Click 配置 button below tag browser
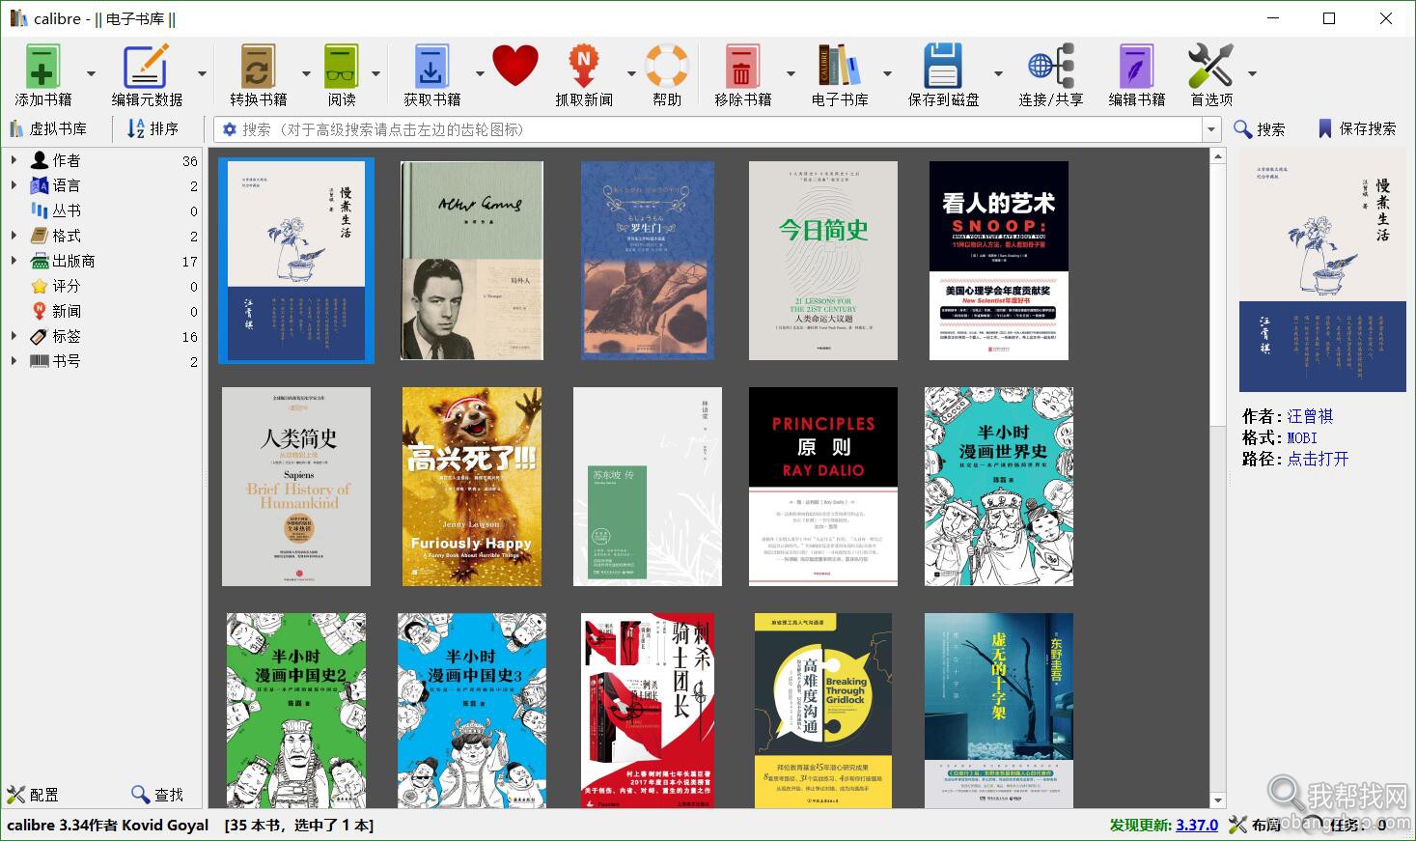1416x841 pixels. click(33, 795)
